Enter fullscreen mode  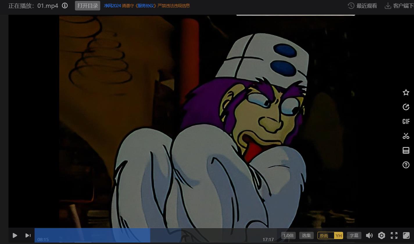(x=394, y=236)
